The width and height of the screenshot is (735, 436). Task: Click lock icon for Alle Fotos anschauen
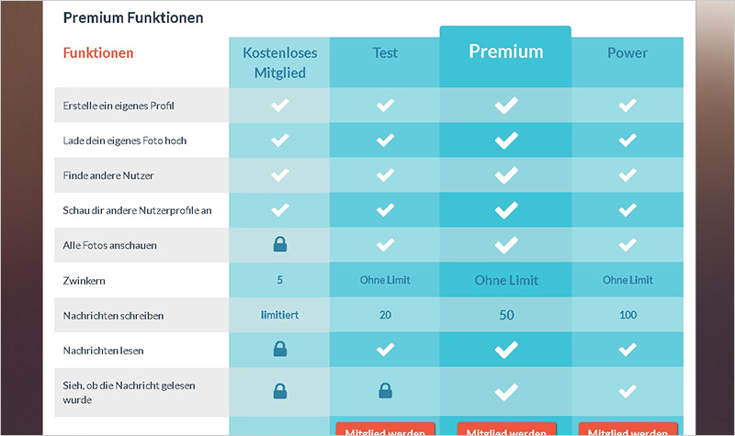[280, 244]
